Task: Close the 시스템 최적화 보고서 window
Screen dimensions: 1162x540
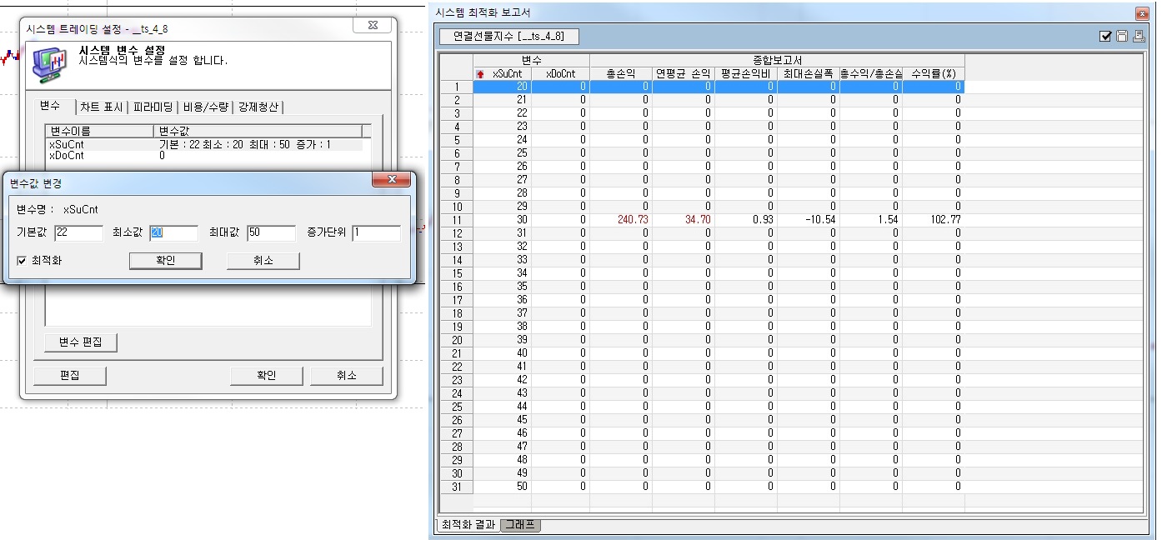Action: click(x=1141, y=13)
